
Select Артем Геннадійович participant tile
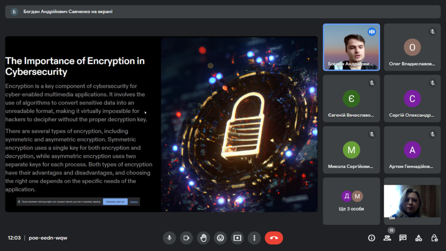pyautogui.click(x=412, y=150)
